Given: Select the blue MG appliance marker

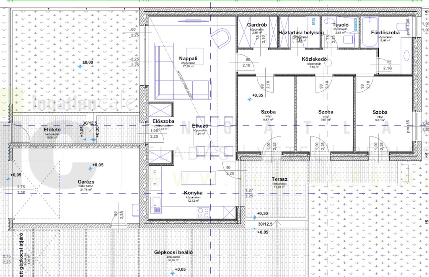Looking at the screenshot, I should pyautogui.click(x=313, y=20).
